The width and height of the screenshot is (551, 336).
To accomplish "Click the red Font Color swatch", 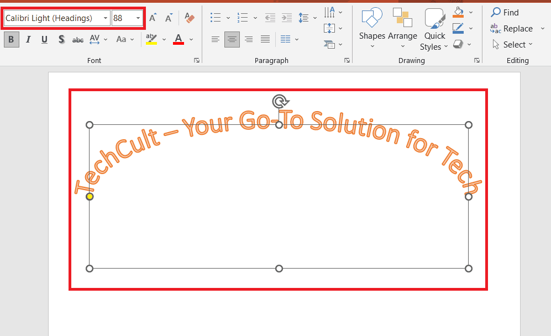I will click(178, 39).
